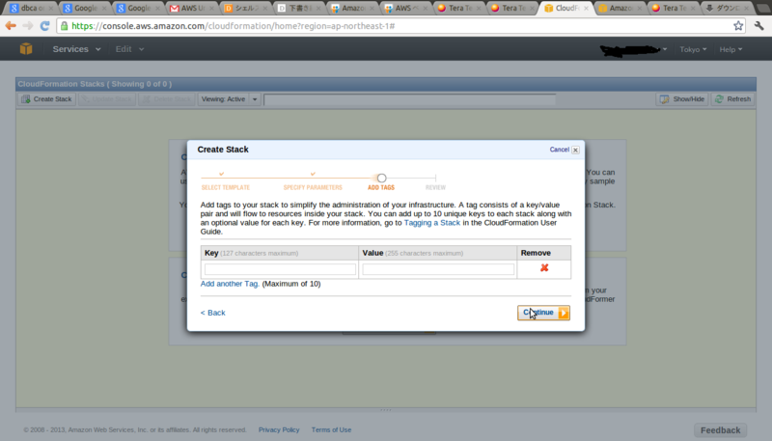The width and height of the screenshot is (772, 441).
Task: Open the Edit dropdown menu
Action: pos(129,49)
